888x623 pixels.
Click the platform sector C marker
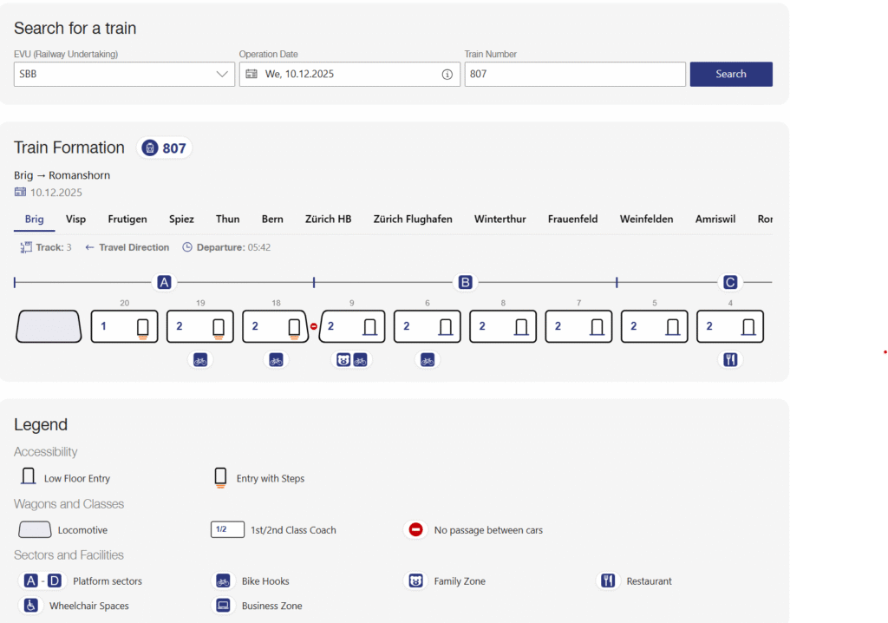pyautogui.click(x=730, y=282)
